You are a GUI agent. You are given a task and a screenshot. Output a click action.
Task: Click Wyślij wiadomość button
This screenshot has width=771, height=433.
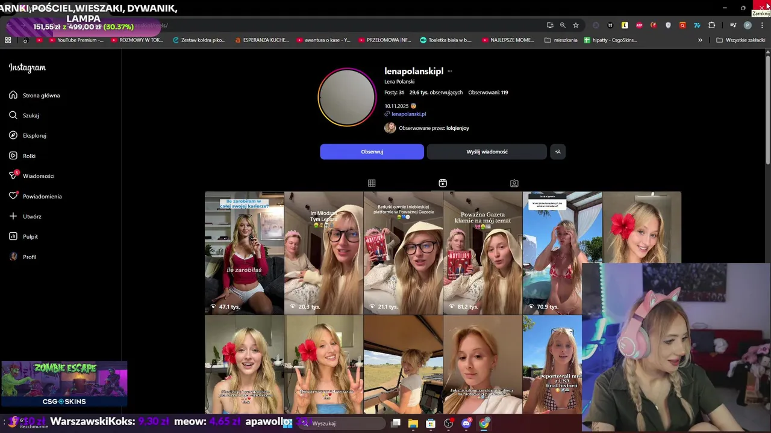pos(487,152)
